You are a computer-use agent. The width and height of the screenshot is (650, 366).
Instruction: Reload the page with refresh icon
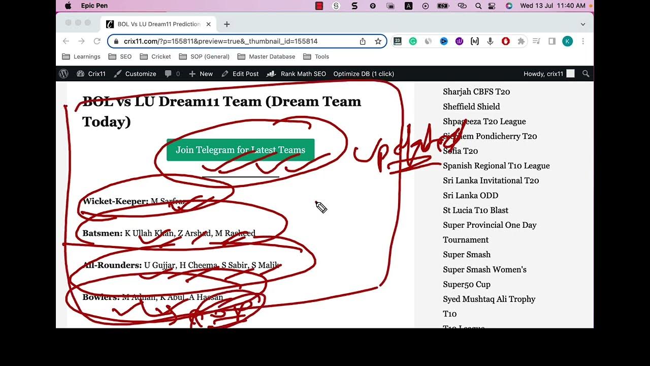tap(97, 41)
